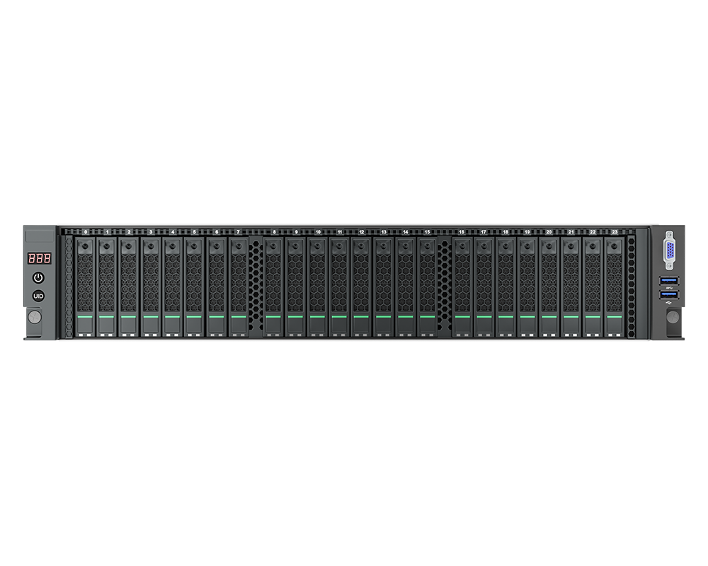Select drive bay 1

[107, 287]
